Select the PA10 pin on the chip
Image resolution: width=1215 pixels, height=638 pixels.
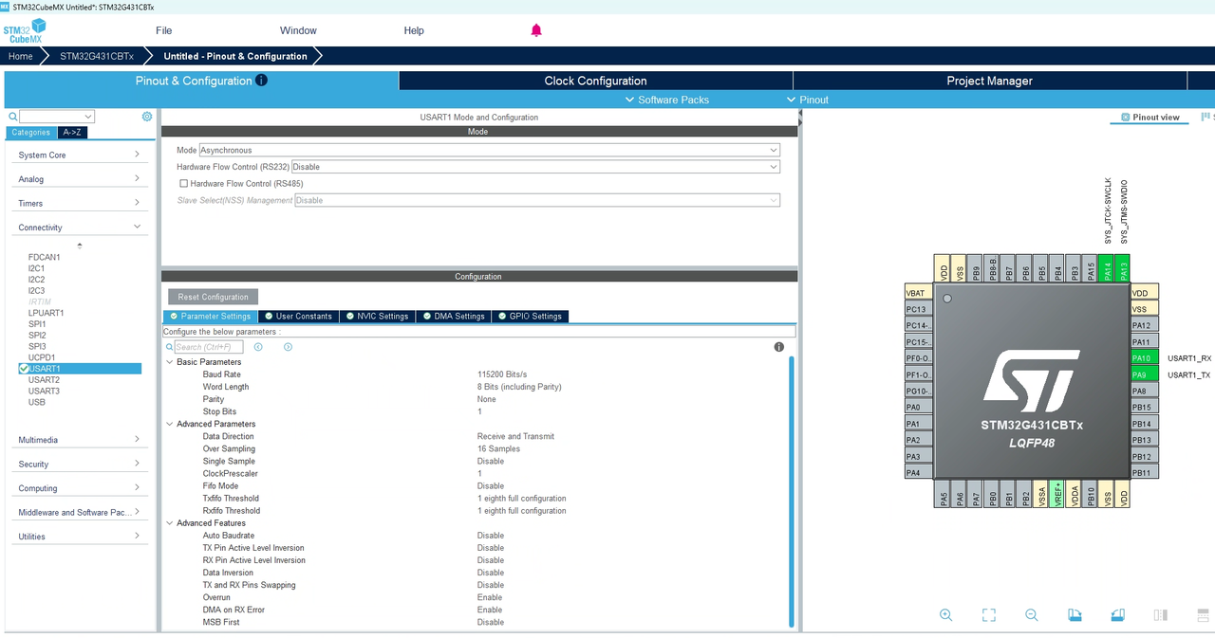(x=1144, y=358)
